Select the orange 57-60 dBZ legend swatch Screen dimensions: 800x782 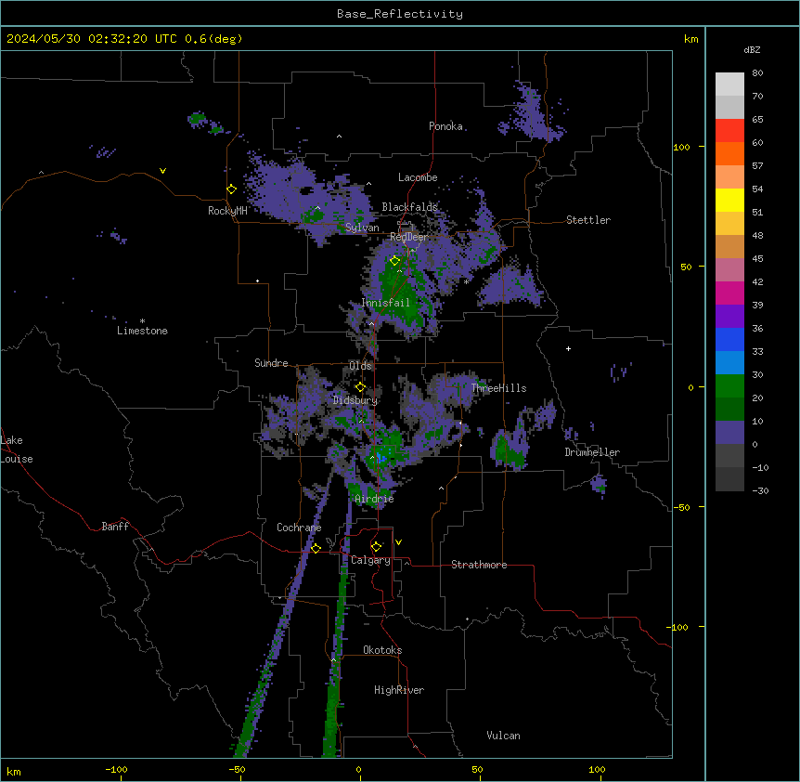pos(729,154)
